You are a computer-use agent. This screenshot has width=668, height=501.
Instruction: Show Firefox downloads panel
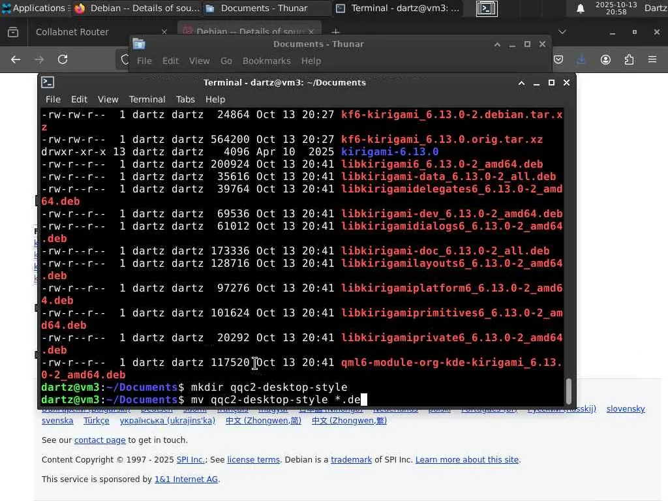click(x=581, y=59)
